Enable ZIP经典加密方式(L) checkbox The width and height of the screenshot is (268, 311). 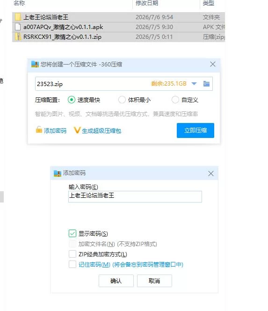(72, 254)
